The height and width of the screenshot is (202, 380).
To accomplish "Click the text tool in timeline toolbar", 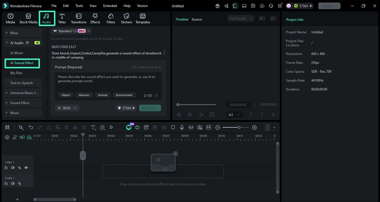I will [x=93, y=127].
